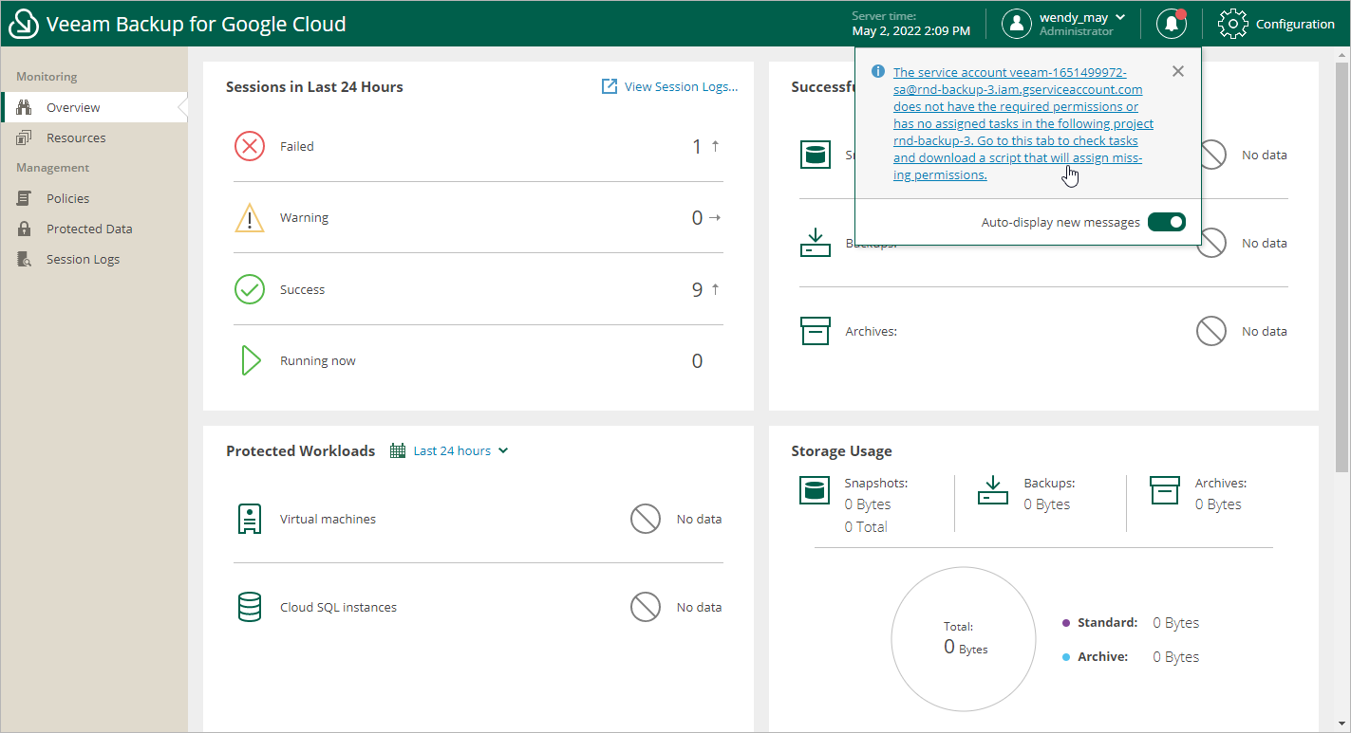Click the Server time display

point(910,24)
